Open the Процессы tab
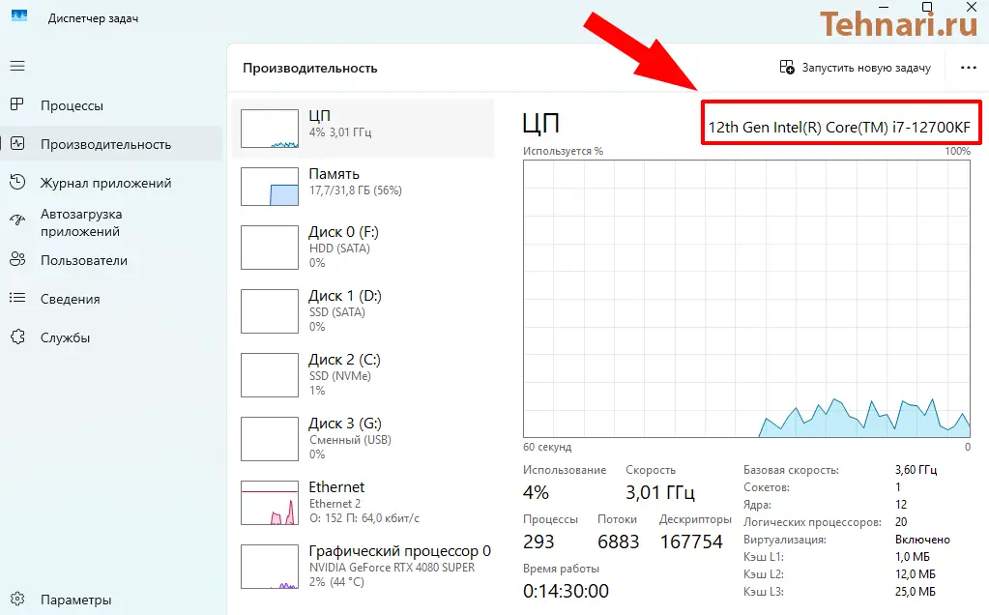 click(x=111, y=105)
